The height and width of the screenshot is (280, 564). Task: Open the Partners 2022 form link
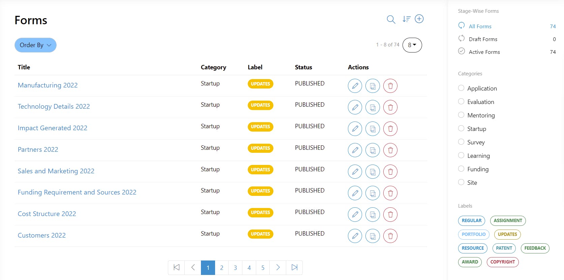[x=38, y=149]
